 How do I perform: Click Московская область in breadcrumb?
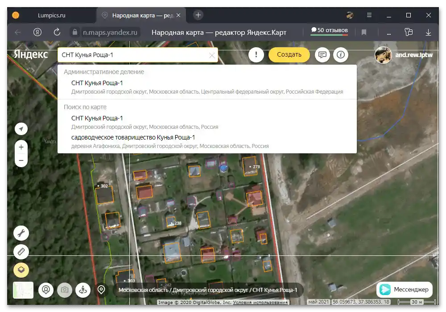pyautogui.click(x=143, y=290)
